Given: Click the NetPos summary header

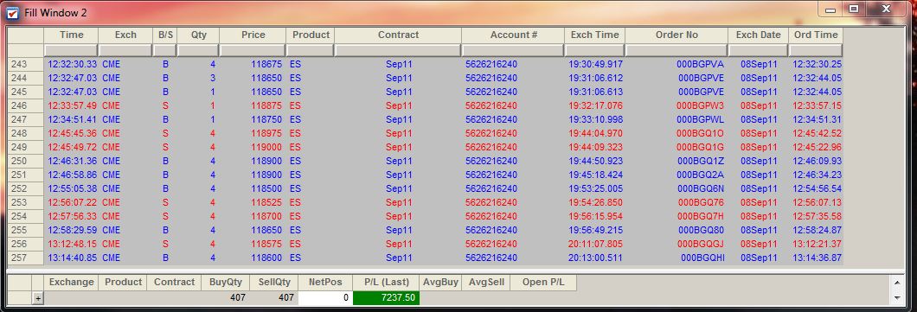Looking at the screenshot, I should coord(325,283).
